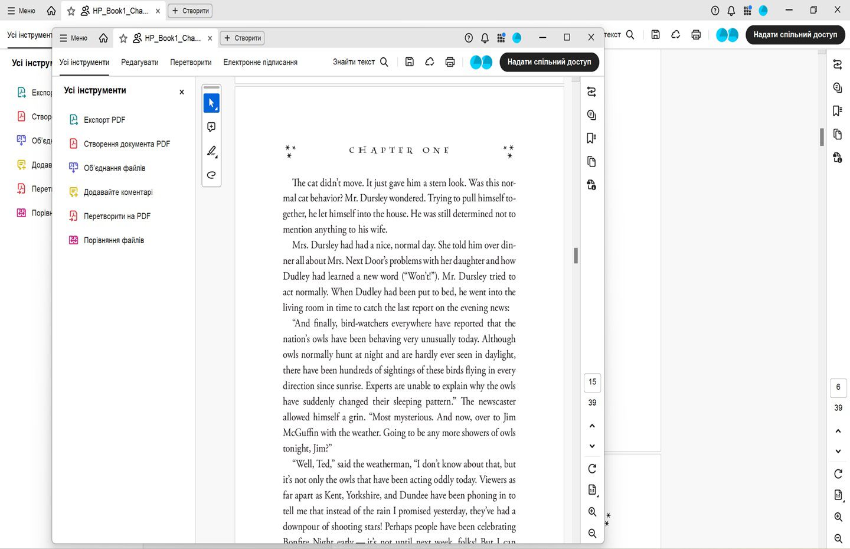The image size is (850, 549).
Task: Go to previous page in the back window
Action: [838, 431]
